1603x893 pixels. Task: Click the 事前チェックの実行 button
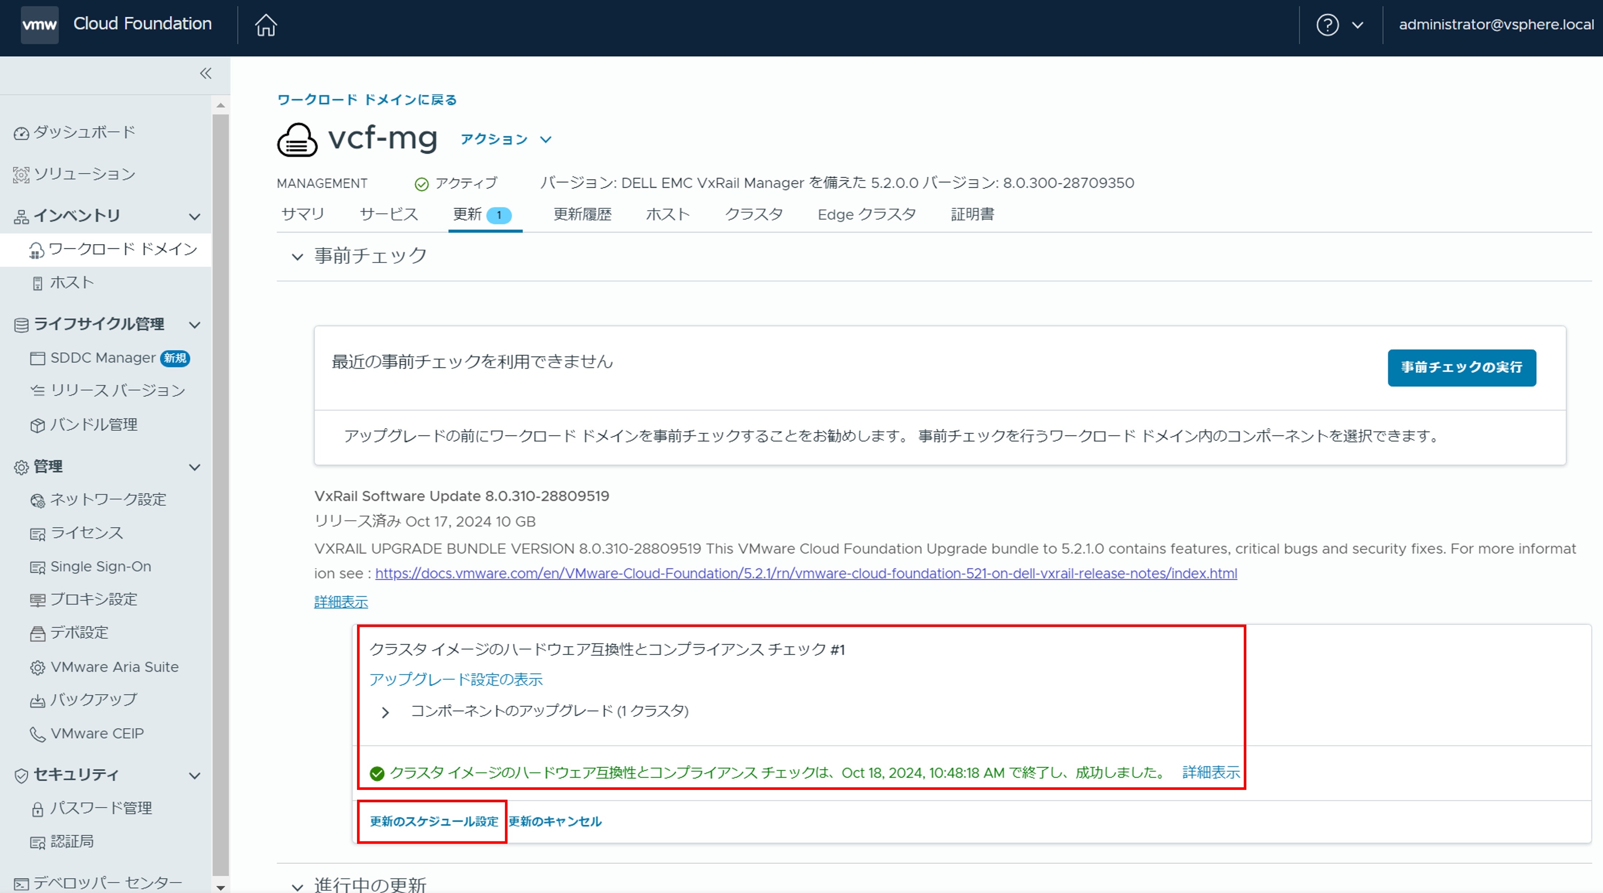click(x=1461, y=368)
